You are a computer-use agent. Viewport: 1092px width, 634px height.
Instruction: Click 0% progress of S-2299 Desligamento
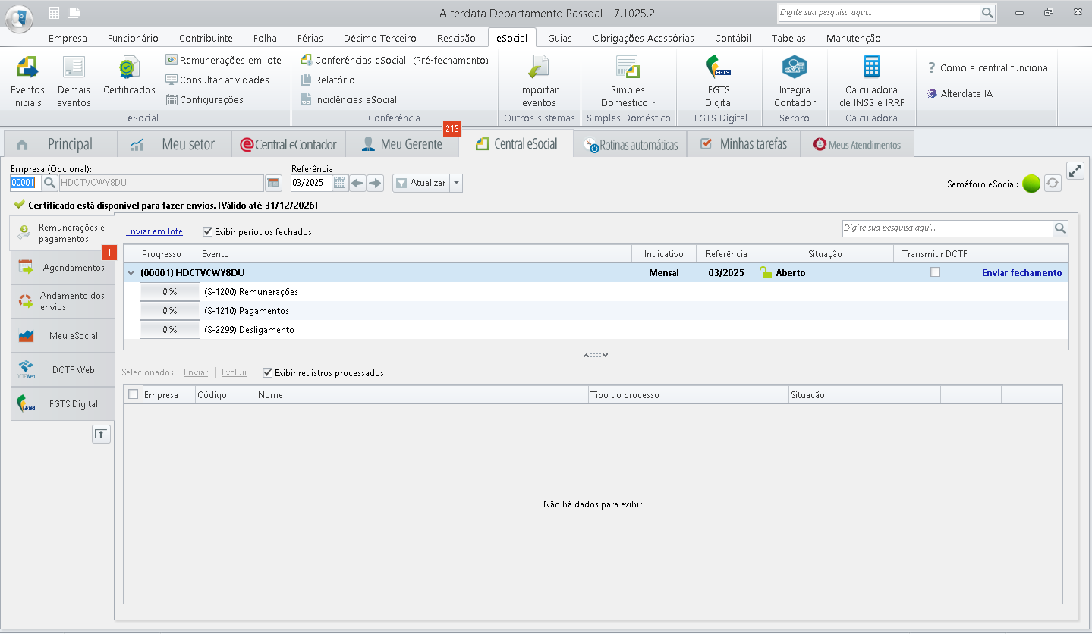coord(169,330)
